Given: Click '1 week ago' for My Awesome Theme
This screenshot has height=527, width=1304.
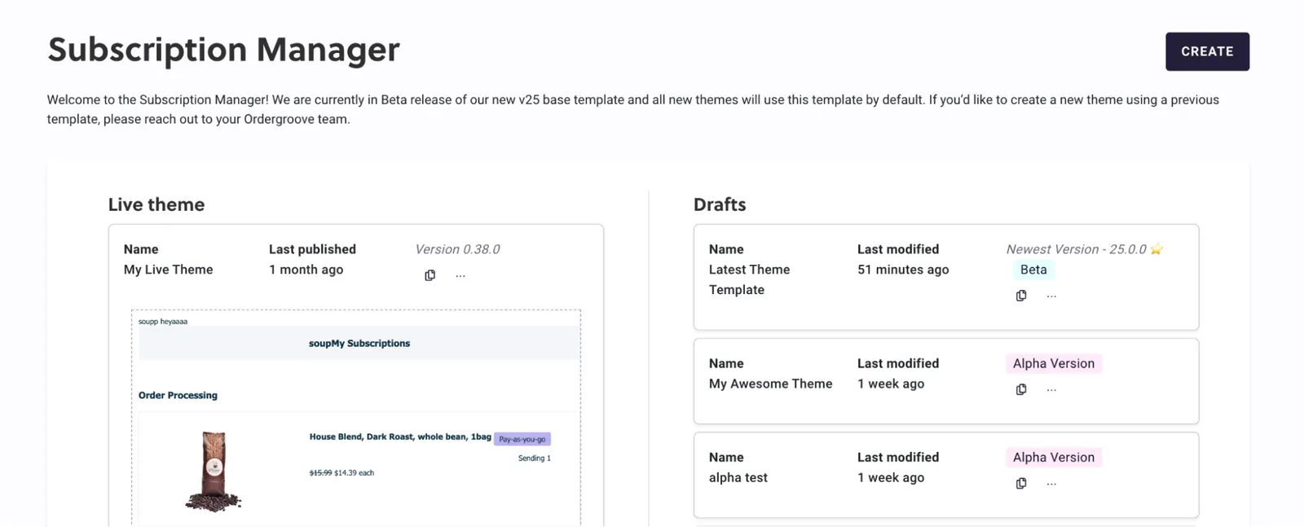Looking at the screenshot, I should coord(891,384).
